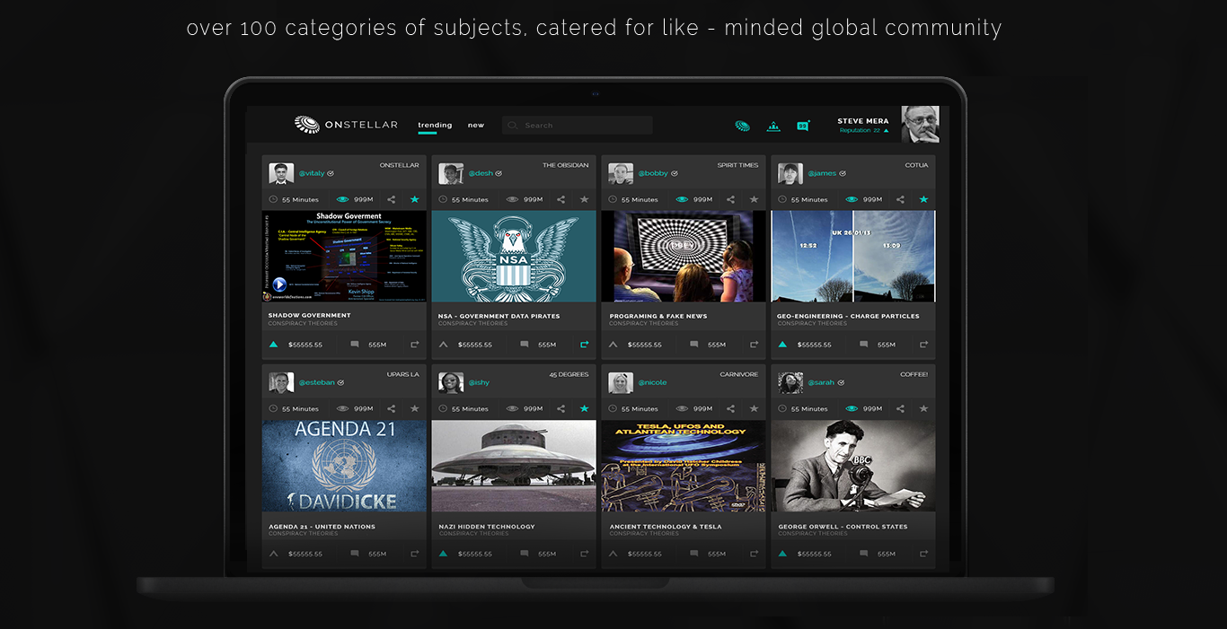This screenshot has width=1227, height=629.
Task: Open the messages icon with notification badge
Action: [802, 126]
